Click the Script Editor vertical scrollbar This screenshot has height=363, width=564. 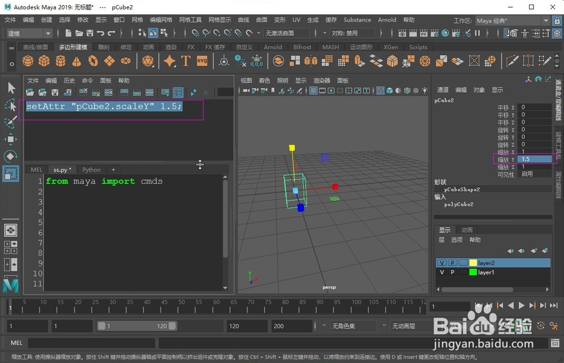coord(225,232)
